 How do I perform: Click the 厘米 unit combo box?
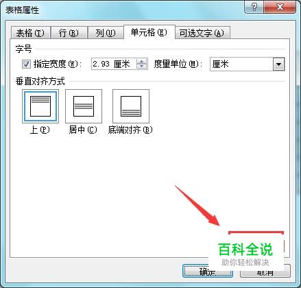click(x=247, y=64)
